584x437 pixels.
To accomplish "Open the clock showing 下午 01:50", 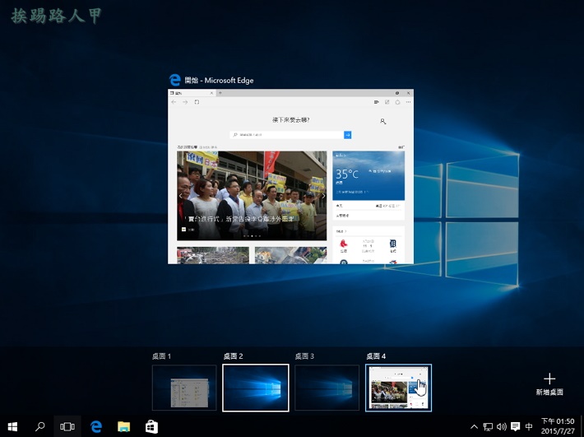I will [x=558, y=421].
